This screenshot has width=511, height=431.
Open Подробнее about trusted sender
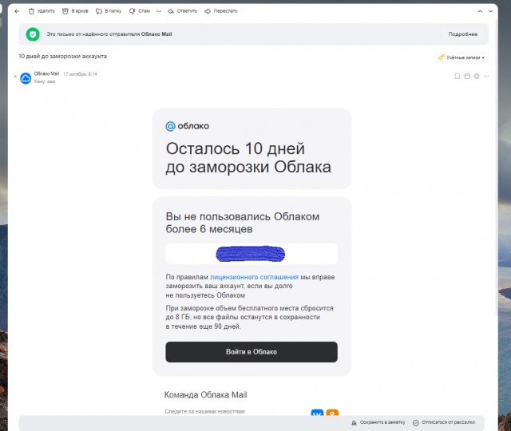point(463,34)
